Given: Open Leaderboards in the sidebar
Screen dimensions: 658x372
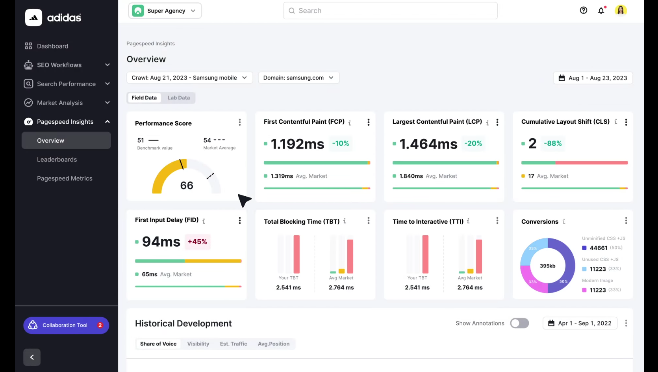Looking at the screenshot, I should (x=57, y=160).
